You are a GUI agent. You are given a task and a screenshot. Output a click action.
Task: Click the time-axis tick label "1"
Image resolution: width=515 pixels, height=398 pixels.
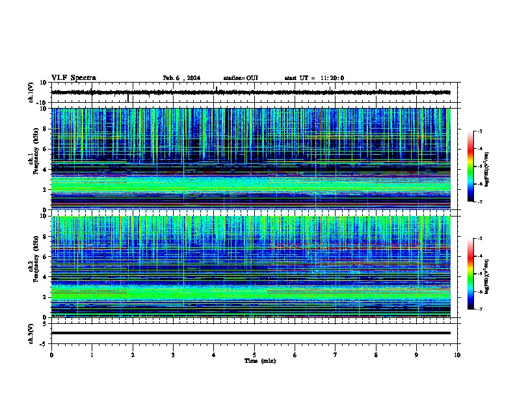92,355
